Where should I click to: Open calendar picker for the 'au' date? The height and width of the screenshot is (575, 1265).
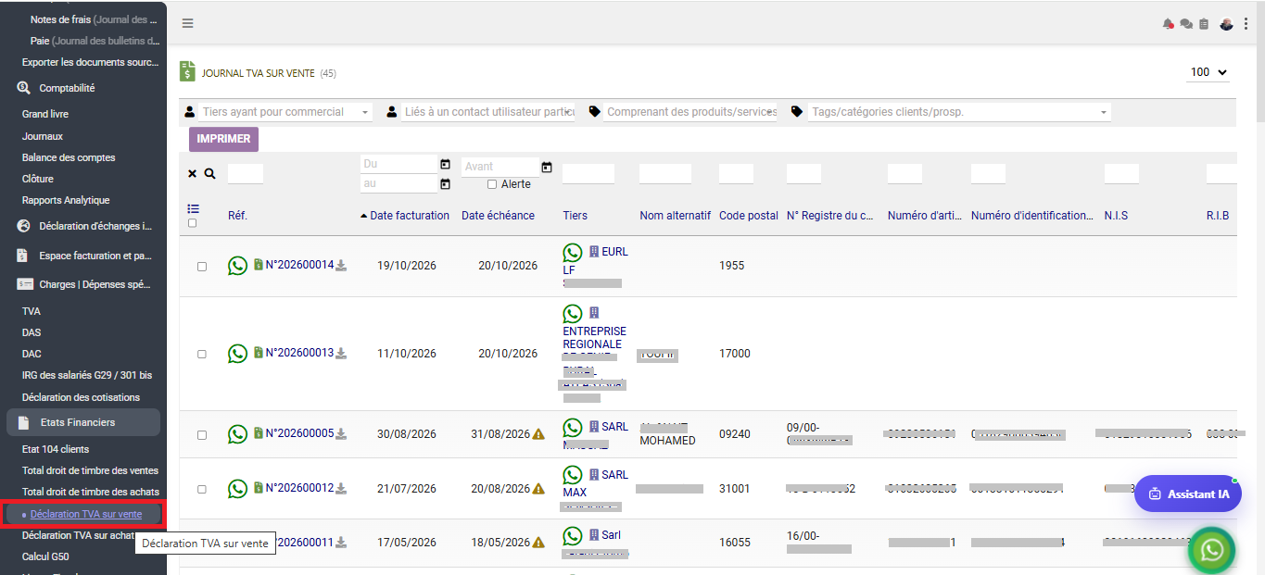pos(445,184)
